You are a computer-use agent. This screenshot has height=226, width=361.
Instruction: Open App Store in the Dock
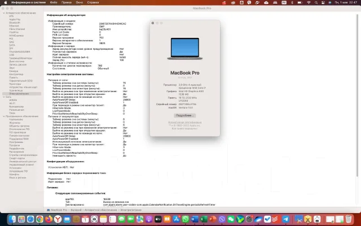click(x=177, y=219)
